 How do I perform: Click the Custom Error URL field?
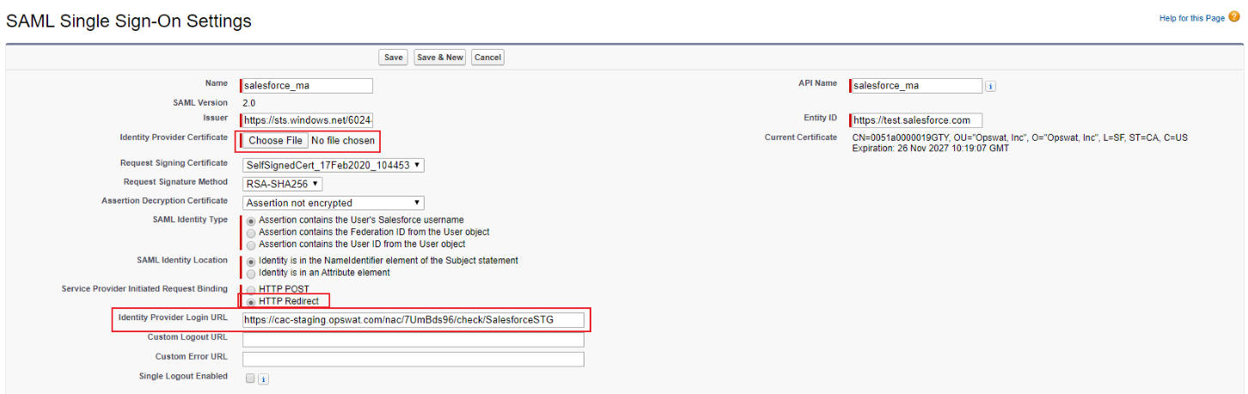pos(413,359)
